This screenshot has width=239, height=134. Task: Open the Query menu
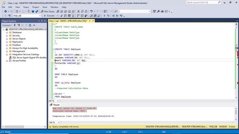26,7
